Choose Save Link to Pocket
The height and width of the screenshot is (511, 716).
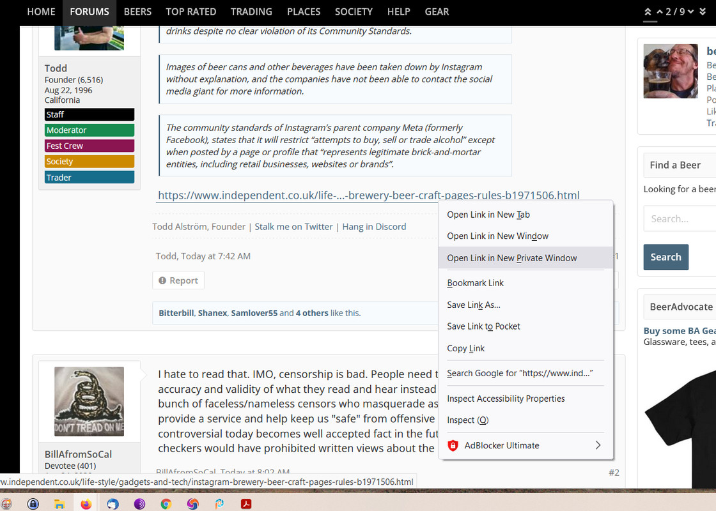525,326
